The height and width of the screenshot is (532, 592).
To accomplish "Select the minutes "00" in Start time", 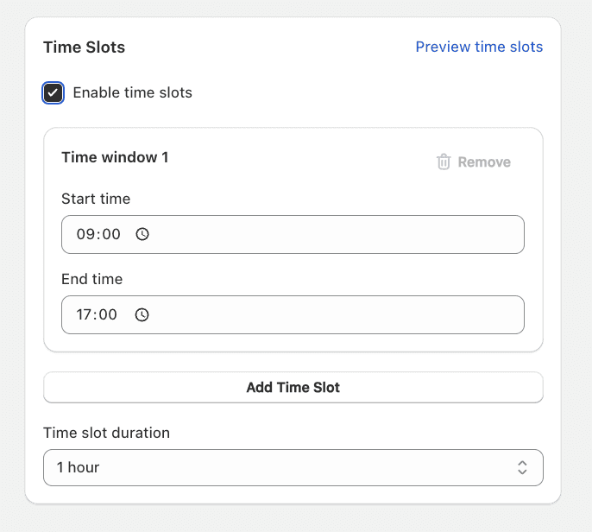I will coord(111,234).
